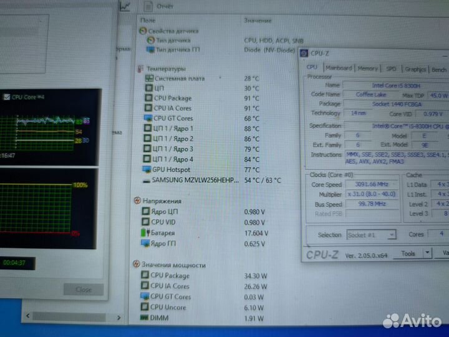
Task: Click the Значения мощности power section icon
Action: tap(137, 264)
